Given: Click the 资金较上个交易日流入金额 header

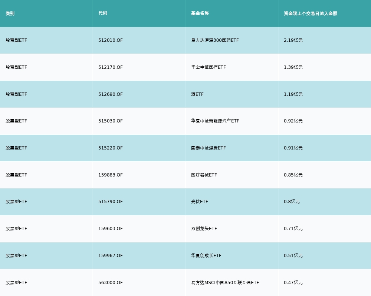Looking at the screenshot, I should click(311, 13).
